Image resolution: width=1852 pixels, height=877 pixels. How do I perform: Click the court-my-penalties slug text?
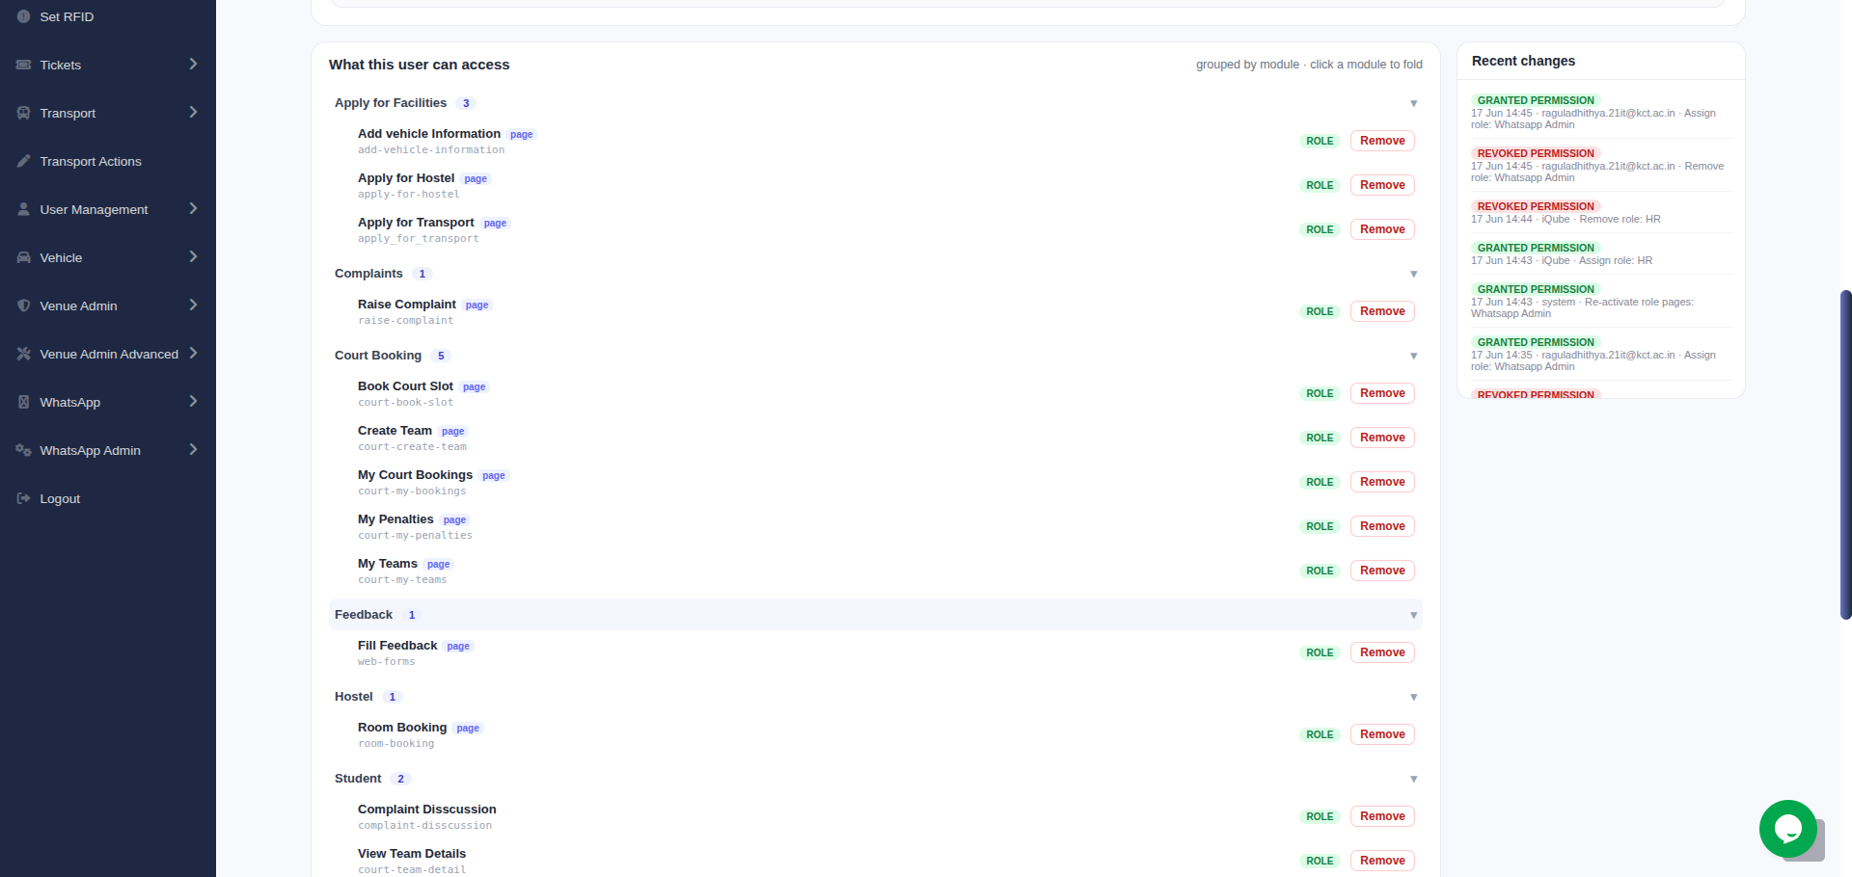tap(415, 536)
